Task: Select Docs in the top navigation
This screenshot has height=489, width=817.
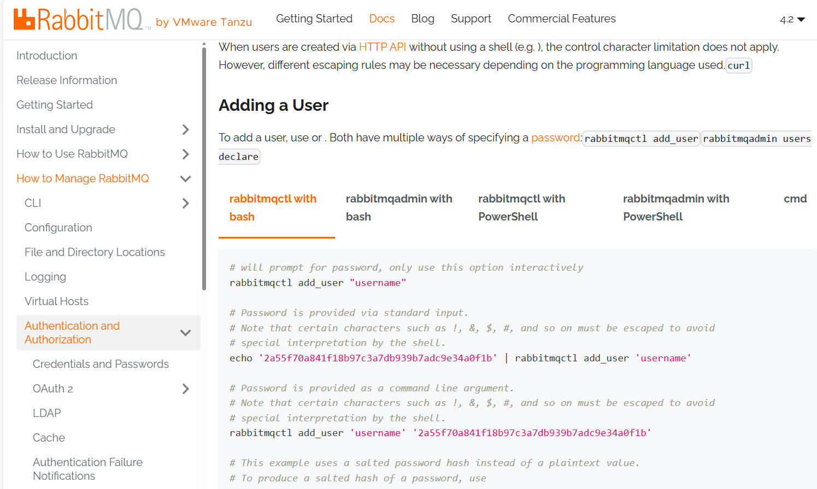Action: tap(381, 19)
